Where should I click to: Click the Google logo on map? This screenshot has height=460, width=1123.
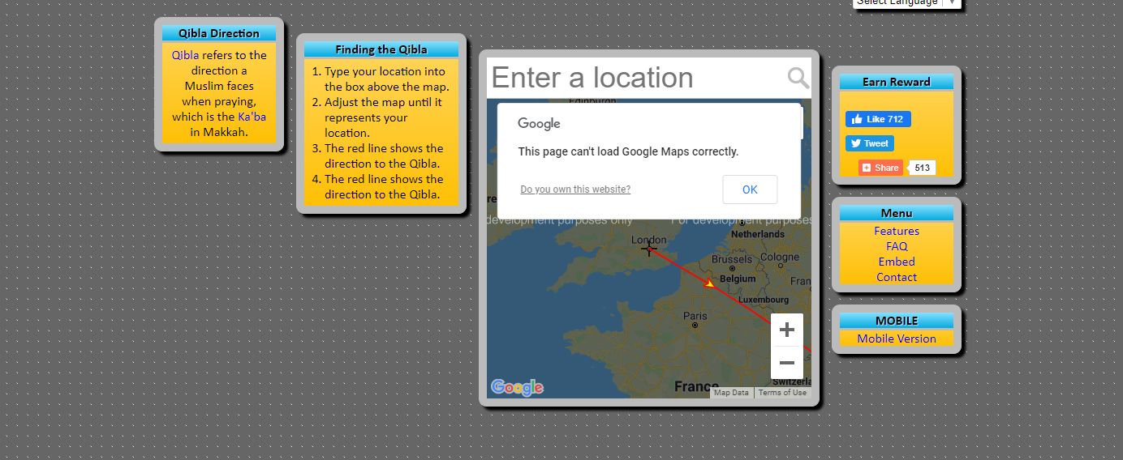[517, 388]
